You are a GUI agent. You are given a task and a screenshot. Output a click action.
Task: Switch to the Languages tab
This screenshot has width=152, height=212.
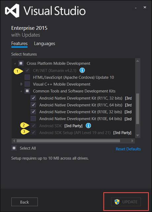click(x=45, y=43)
